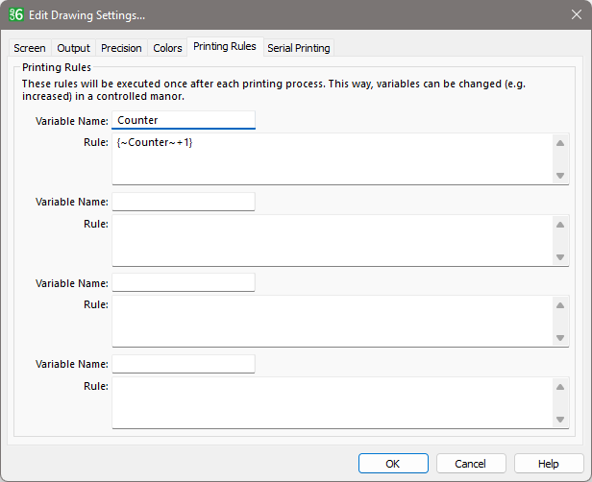
Task: Focus the third Variable Name field
Action: coord(184,282)
